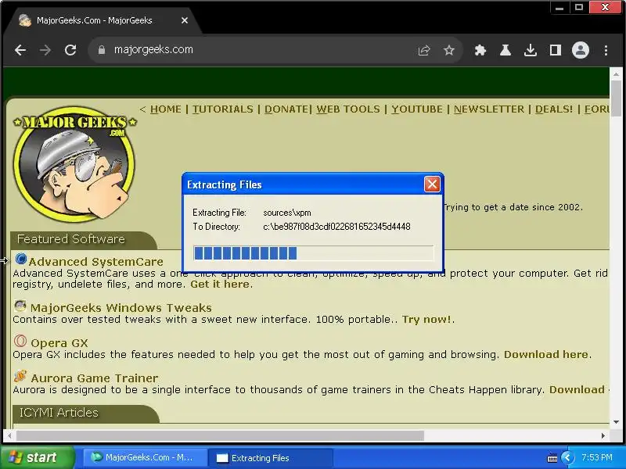This screenshot has height=469, width=626.
Task: Click the horizontal scrollbar right arrow
Action: point(603,436)
